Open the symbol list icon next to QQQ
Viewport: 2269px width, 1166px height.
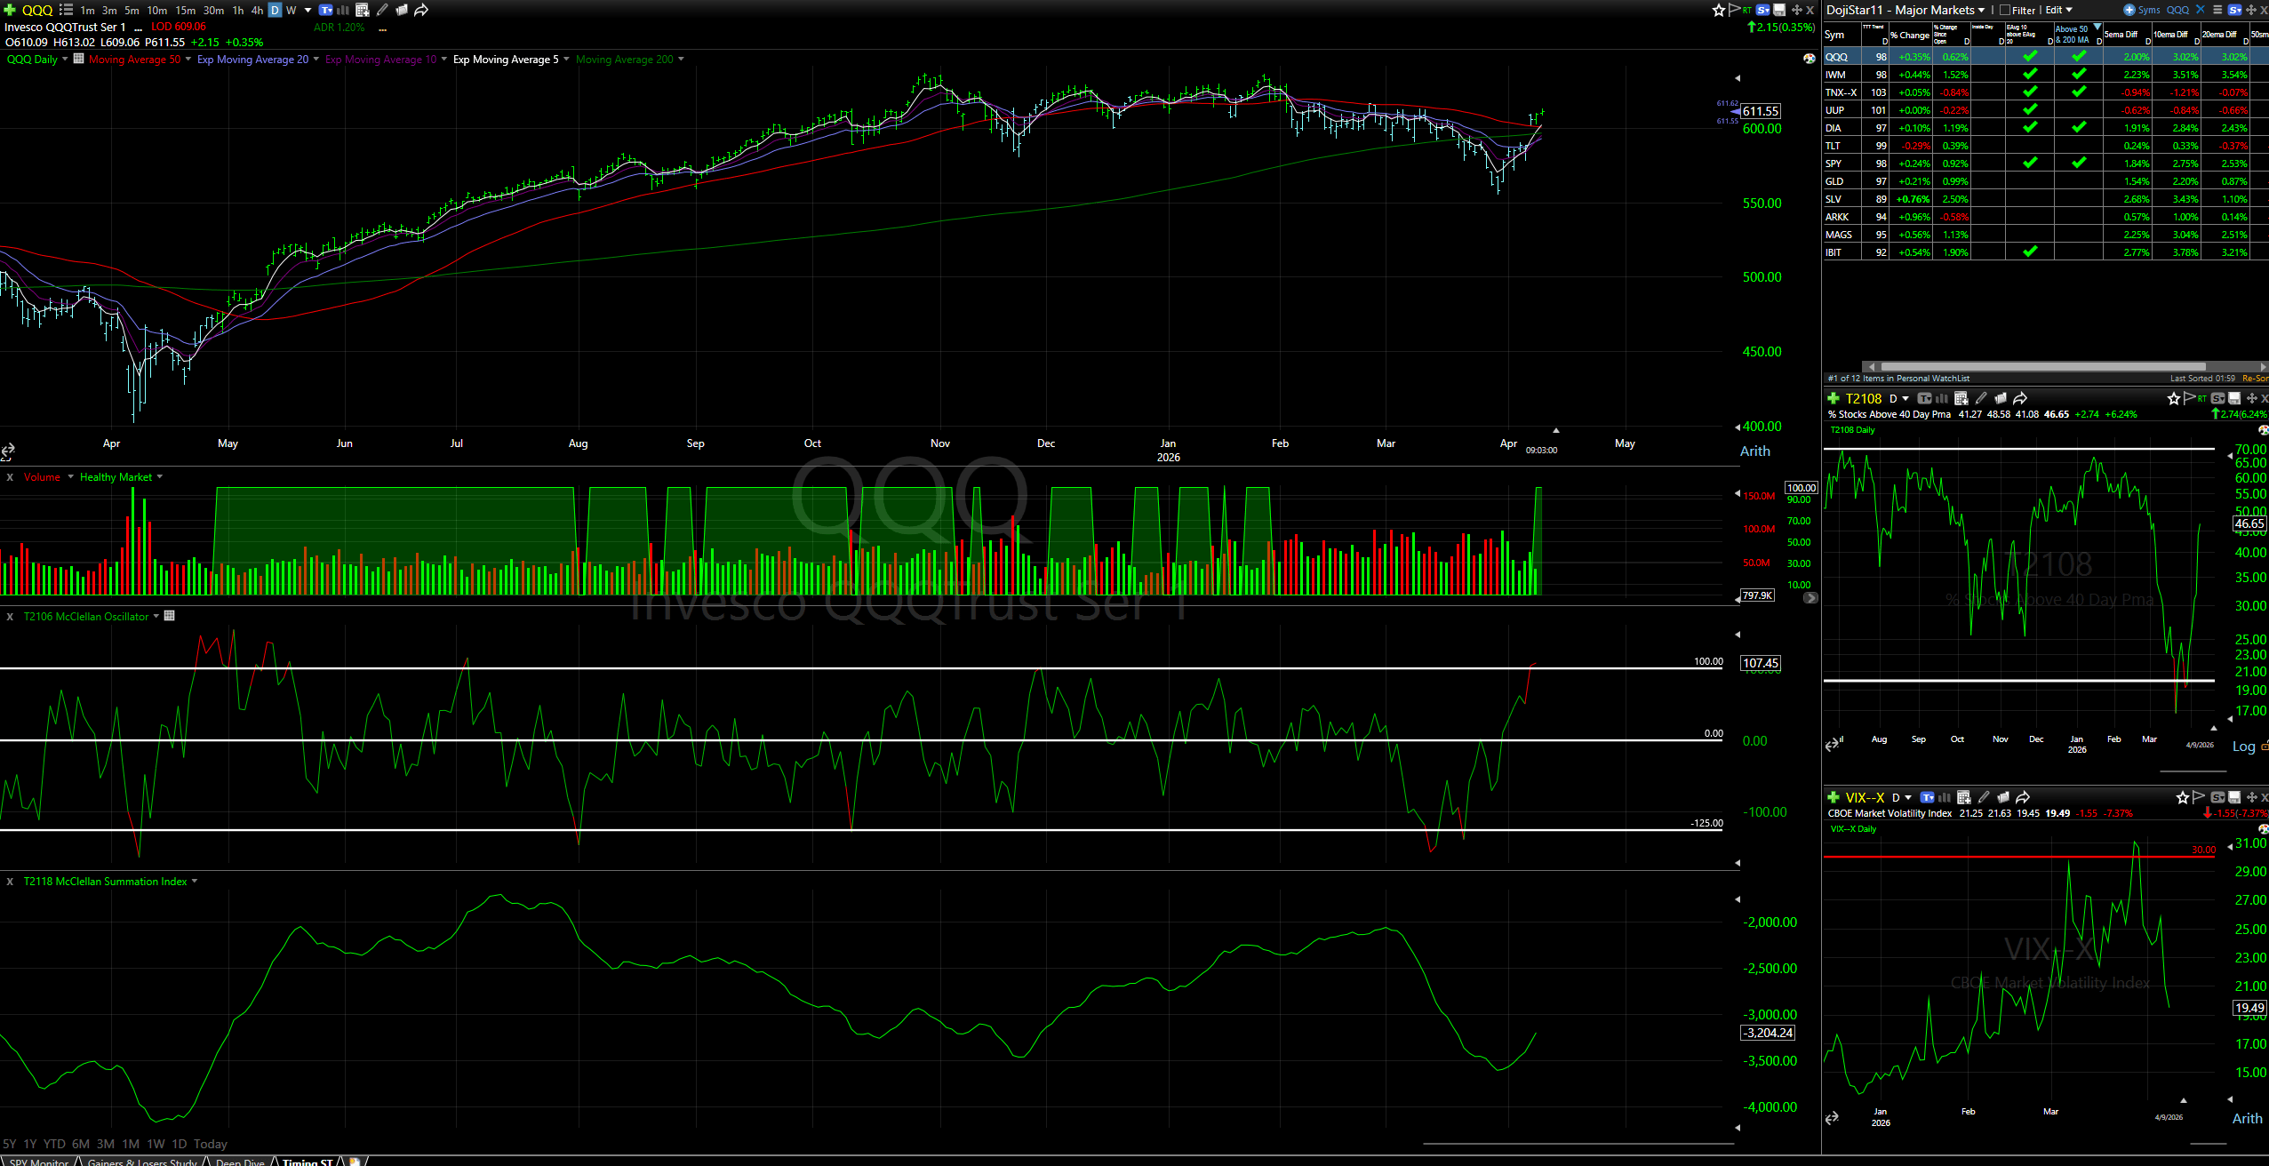[66, 10]
